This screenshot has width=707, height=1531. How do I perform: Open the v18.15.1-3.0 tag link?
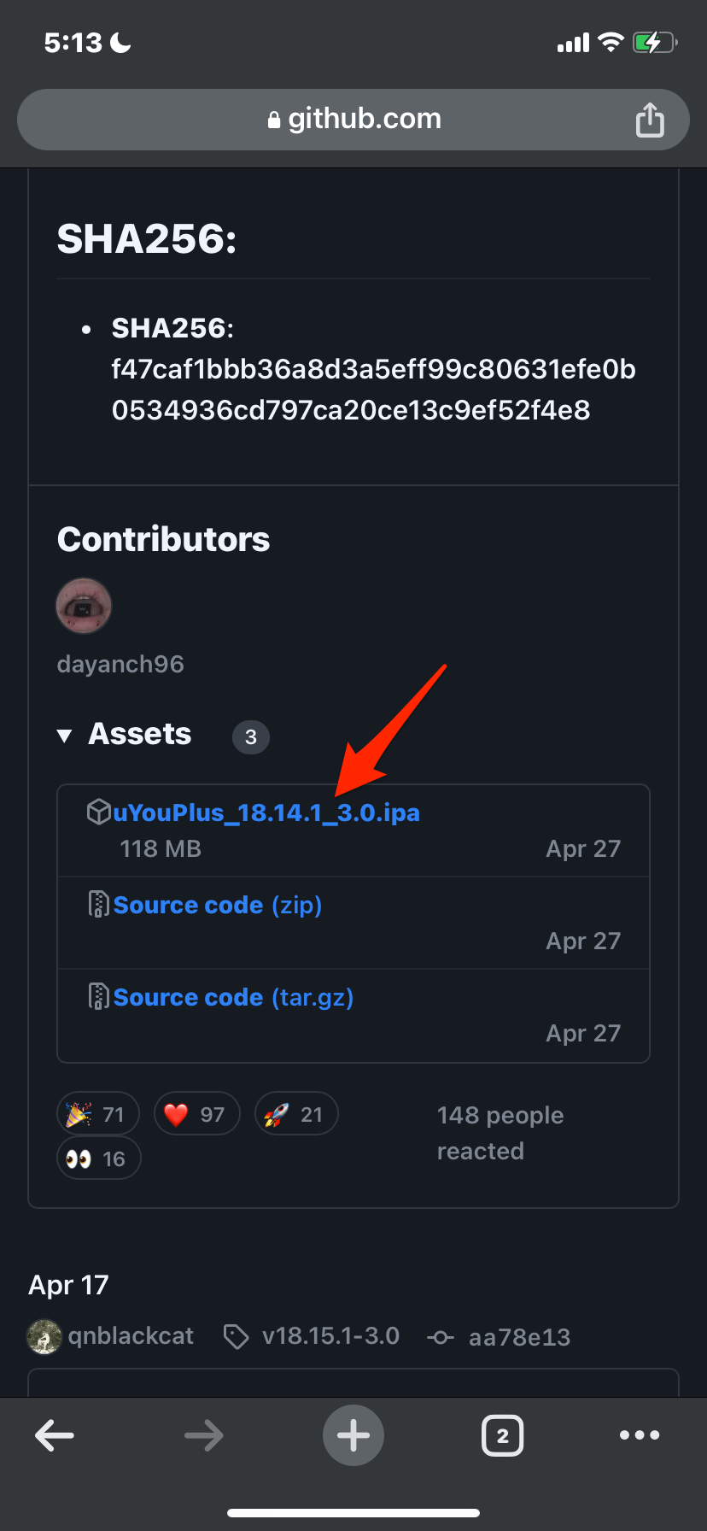311,1336
